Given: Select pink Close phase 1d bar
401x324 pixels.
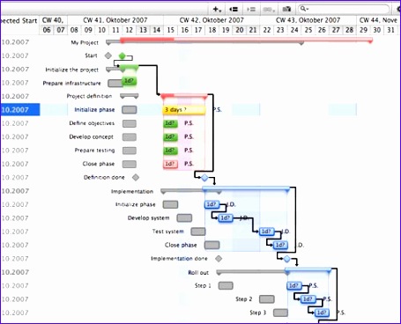Looking at the screenshot, I should coord(170,164).
